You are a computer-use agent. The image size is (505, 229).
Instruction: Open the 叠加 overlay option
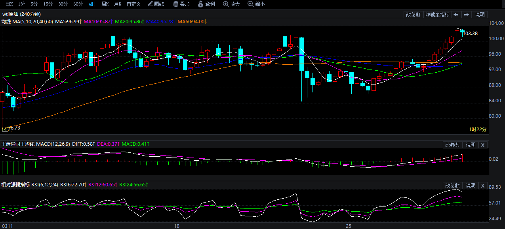[x=181, y=4]
